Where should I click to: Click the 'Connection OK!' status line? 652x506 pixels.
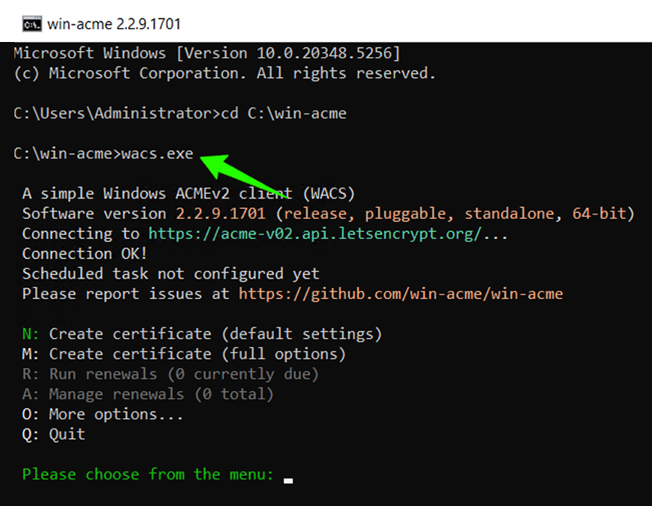coord(85,253)
